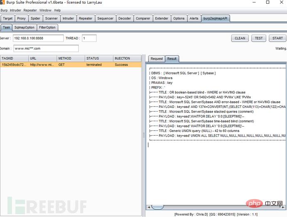Image resolution: width=287 pixels, height=217 pixels.
Task: Open the Burp menu
Action: coord(4,10)
